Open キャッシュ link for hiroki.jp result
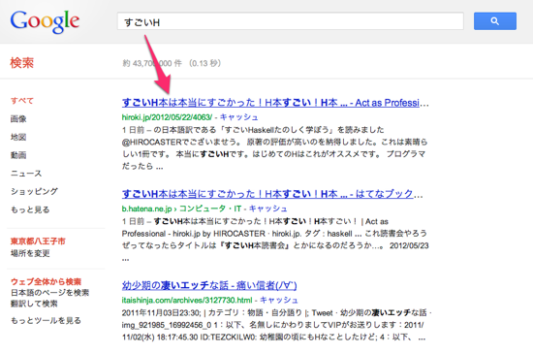The image size is (533, 354). (x=239, y=117)
